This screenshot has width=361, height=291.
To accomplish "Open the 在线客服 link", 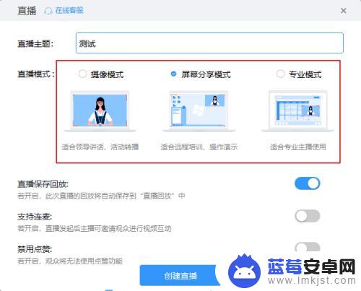I will point(69,11).
